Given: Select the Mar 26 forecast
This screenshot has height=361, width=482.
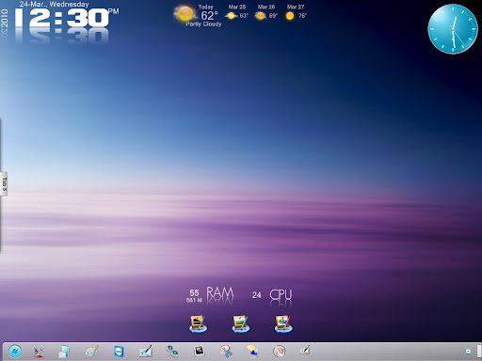Looking at the screenshot, I should click(266, 11).
